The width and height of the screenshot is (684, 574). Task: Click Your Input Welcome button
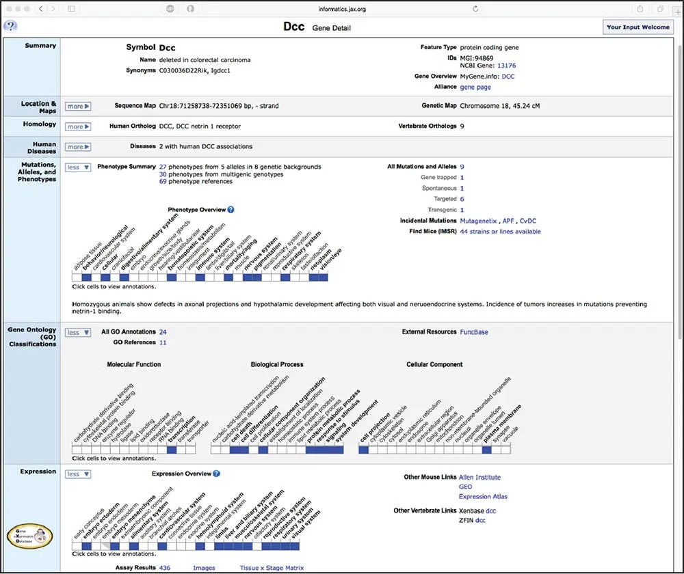coord(637,27)
